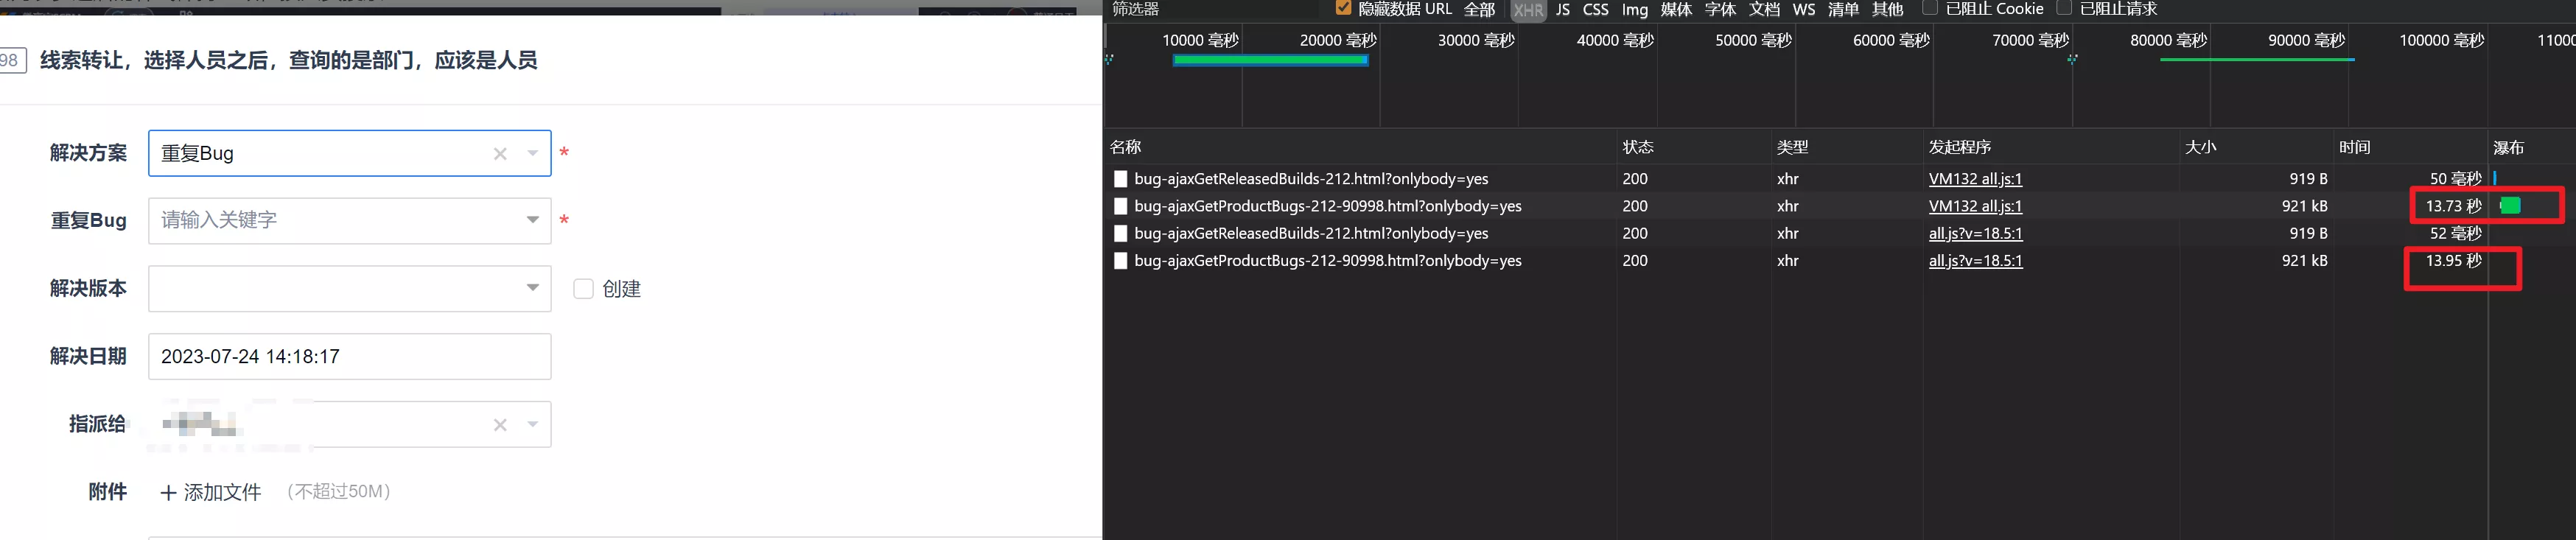Click file icon of the 52 毫秒 request row
The width and height of the screenshot is (2576, 540).
1120,233
